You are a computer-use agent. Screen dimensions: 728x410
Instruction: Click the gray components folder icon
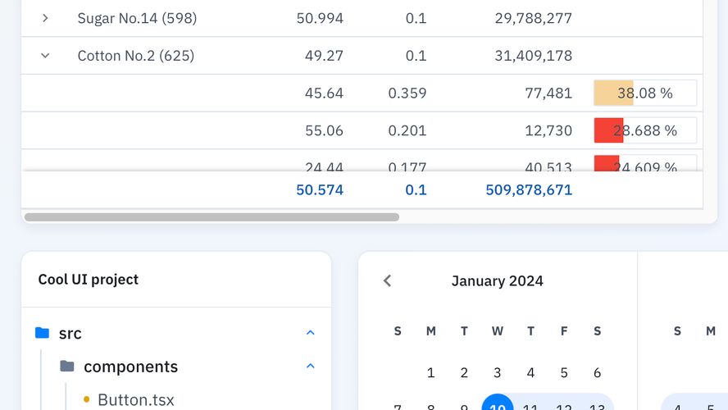(67, 367)
